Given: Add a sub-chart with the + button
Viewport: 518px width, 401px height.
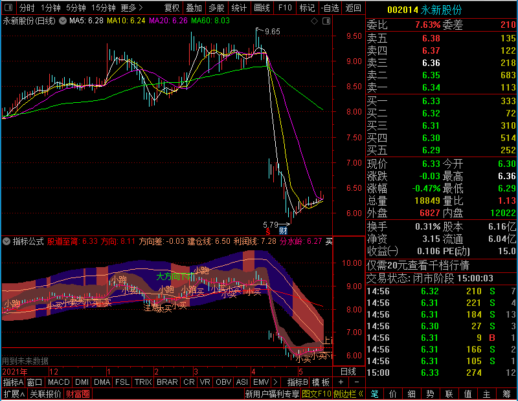Looking at the screenshot, I should (x=341, y=382).
